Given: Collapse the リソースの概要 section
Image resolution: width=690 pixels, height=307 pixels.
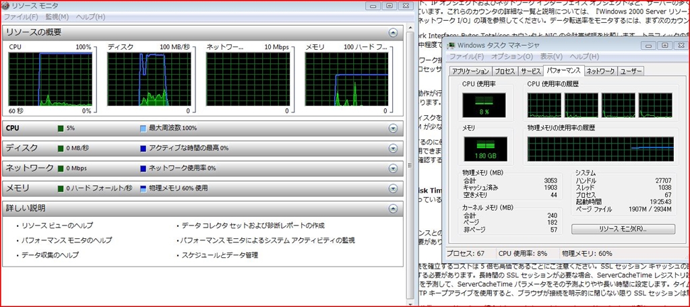Looking at the screenshot, I should click(393, 32).
